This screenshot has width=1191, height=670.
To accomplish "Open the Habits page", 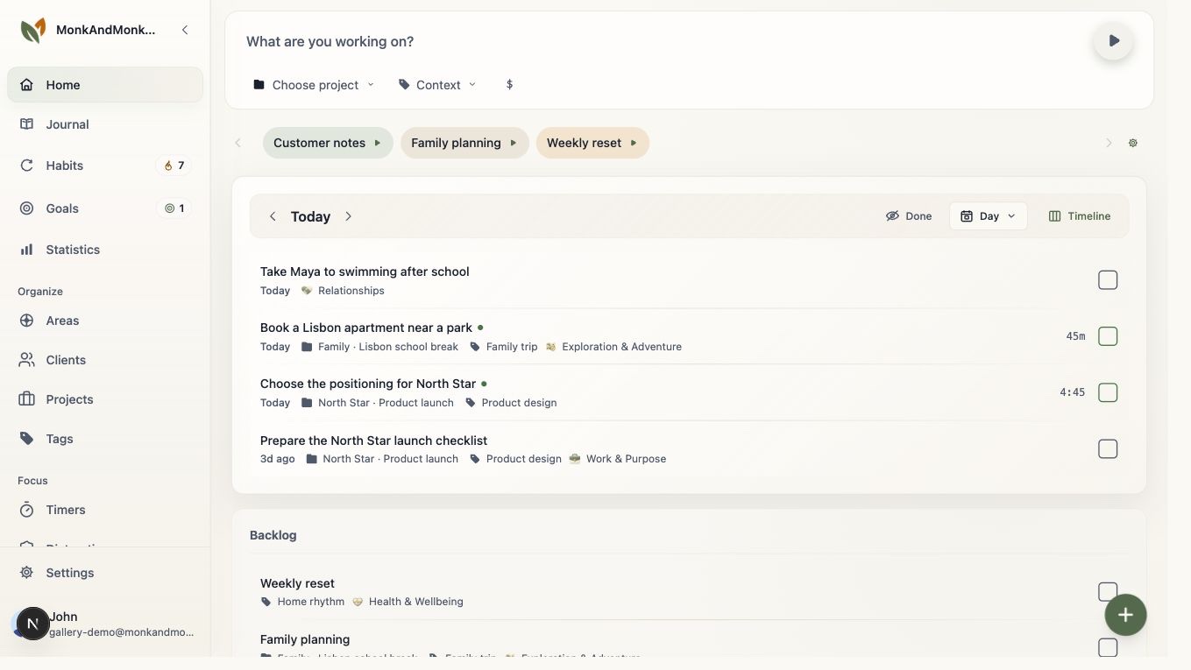I will tap(105, 166).
